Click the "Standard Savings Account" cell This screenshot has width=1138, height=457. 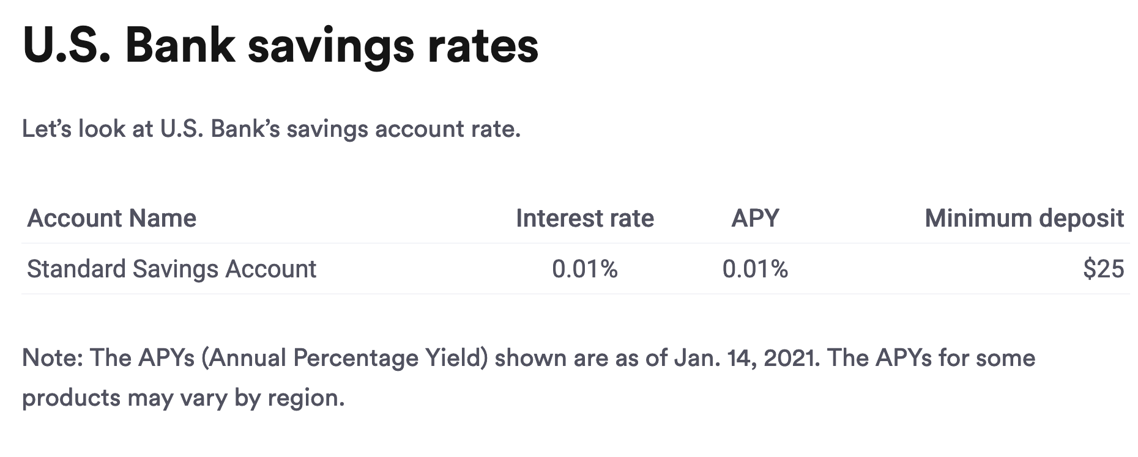click(x=171, y=269)
